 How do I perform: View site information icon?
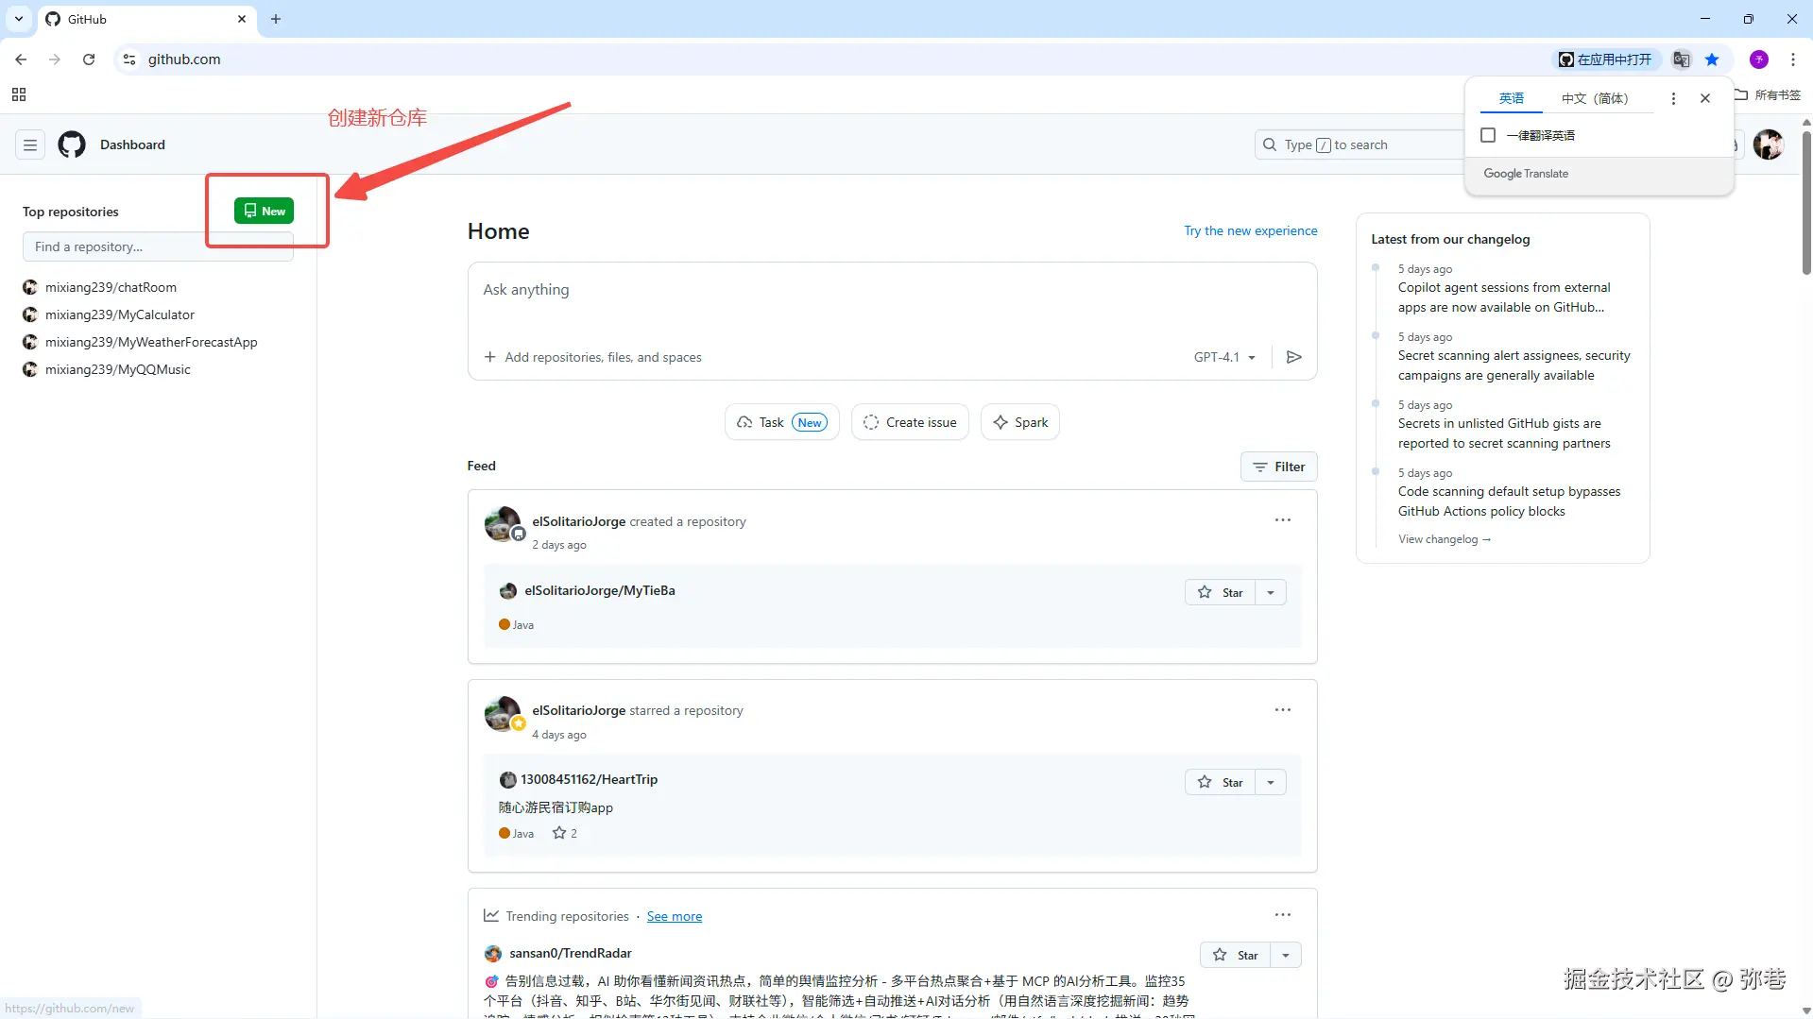pyautogui.click(x=129, y=59)
